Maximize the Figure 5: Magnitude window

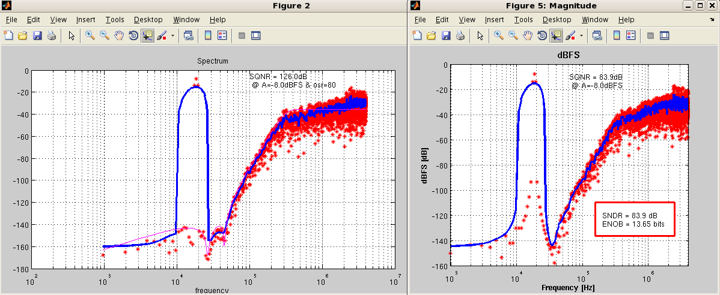click(700, 5)
